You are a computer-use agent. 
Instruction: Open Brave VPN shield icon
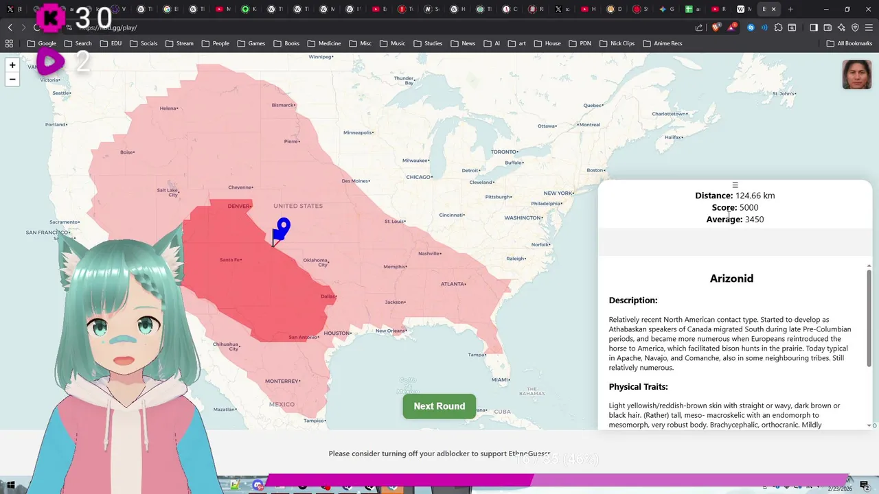click(855, 27)
